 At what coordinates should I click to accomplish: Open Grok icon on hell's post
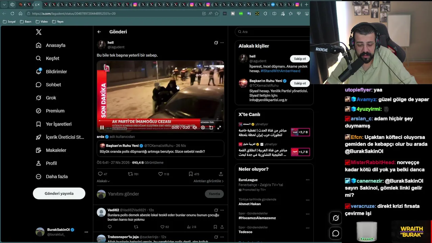216,43
